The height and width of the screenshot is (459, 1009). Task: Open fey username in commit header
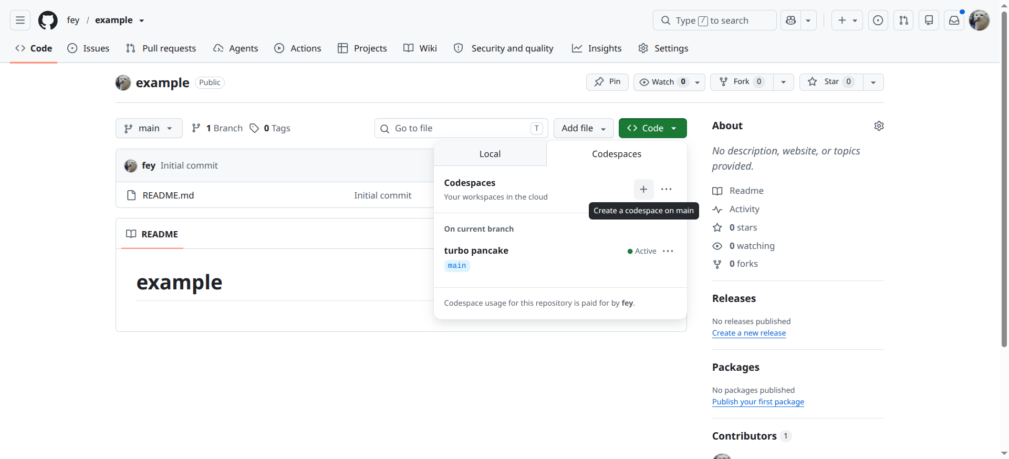[x=149, y=165]
